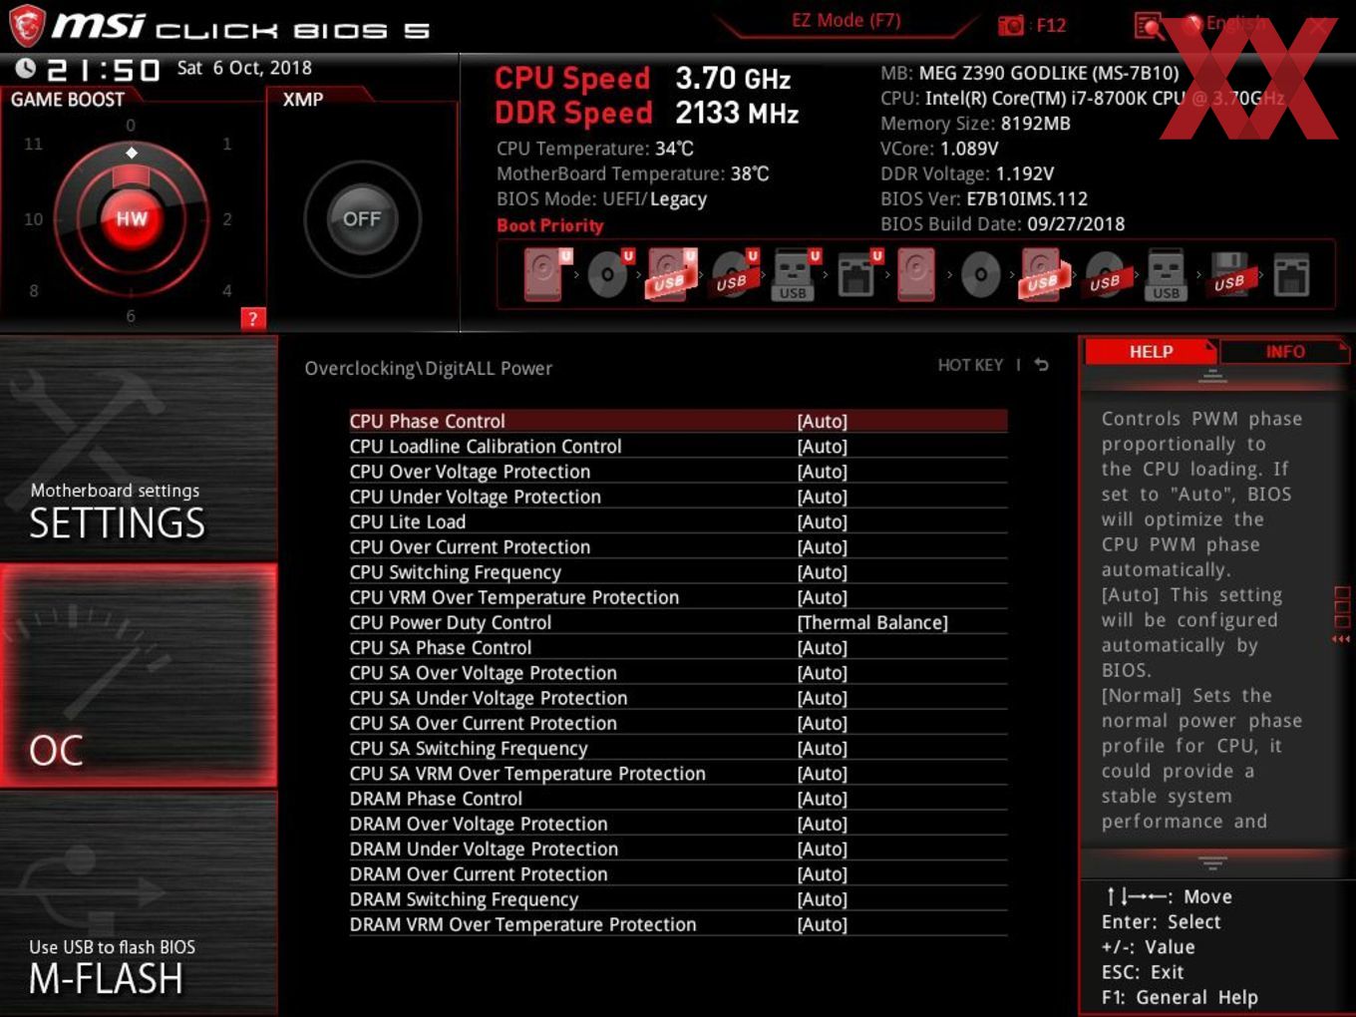The height and width of the screenshot is (1017, 1356).
Task: Select the legacy USB hard disk boot icon
Action: 1043,274
